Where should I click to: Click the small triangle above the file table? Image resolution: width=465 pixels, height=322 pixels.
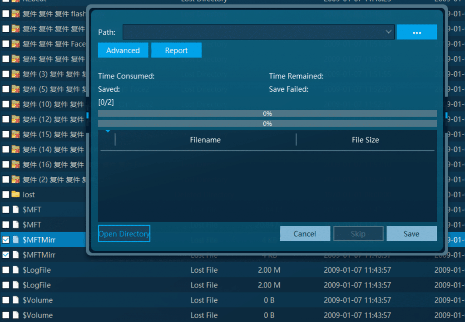(x=108, y=132)
